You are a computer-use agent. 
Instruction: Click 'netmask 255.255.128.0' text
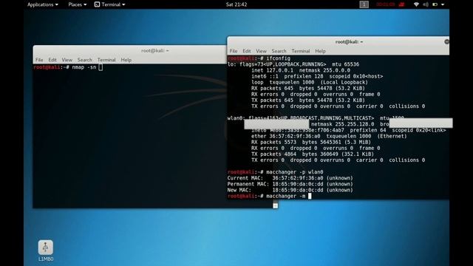click(x=342, y=124)
